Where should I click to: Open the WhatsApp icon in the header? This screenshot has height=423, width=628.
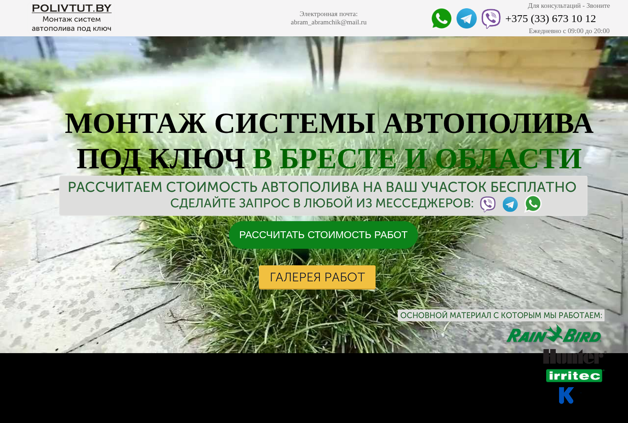[441, 18]
